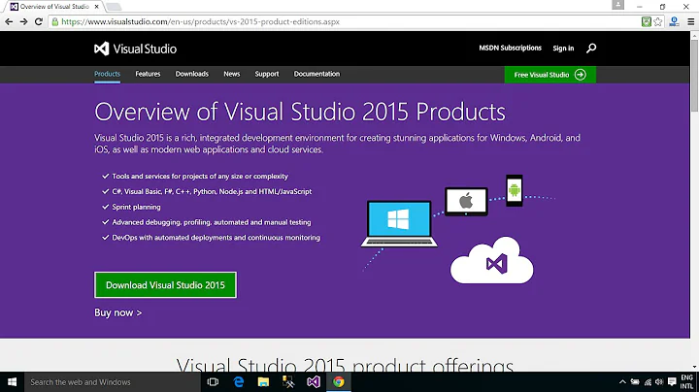The image size is (699, 392).
Task: Click the browser forward arrow
Action: [23, 21]
